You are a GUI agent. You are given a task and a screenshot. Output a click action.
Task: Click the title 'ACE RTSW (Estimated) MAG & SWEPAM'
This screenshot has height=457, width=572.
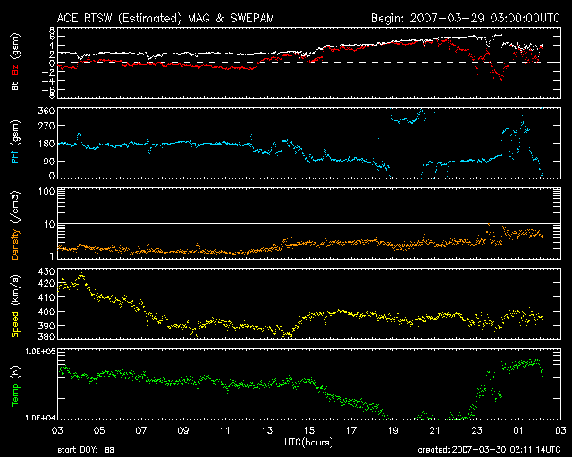pyautogui.click(x=165, y=18)
